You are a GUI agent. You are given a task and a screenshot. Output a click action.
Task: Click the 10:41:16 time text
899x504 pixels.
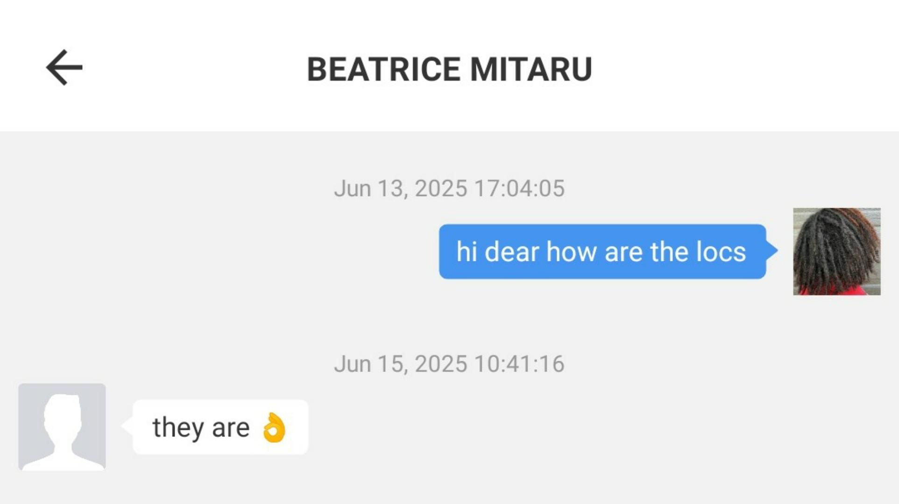[519, 364]
